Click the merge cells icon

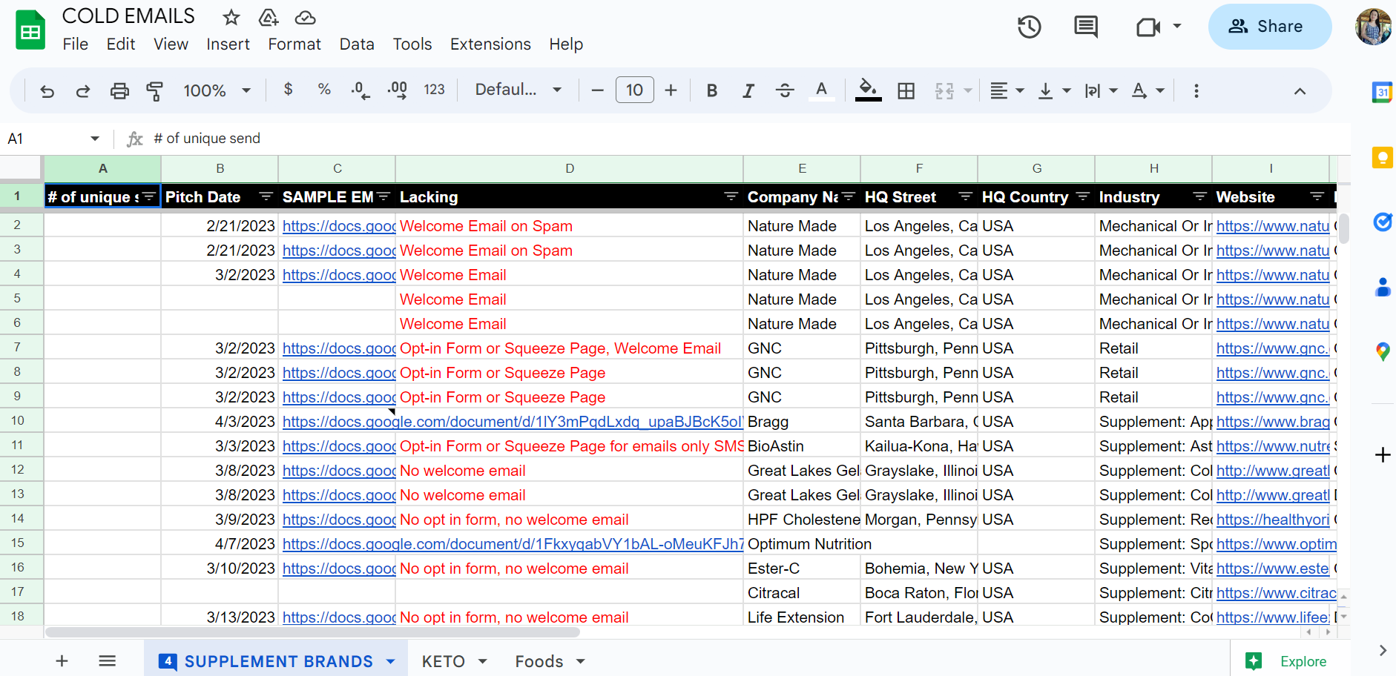[944, 90]
